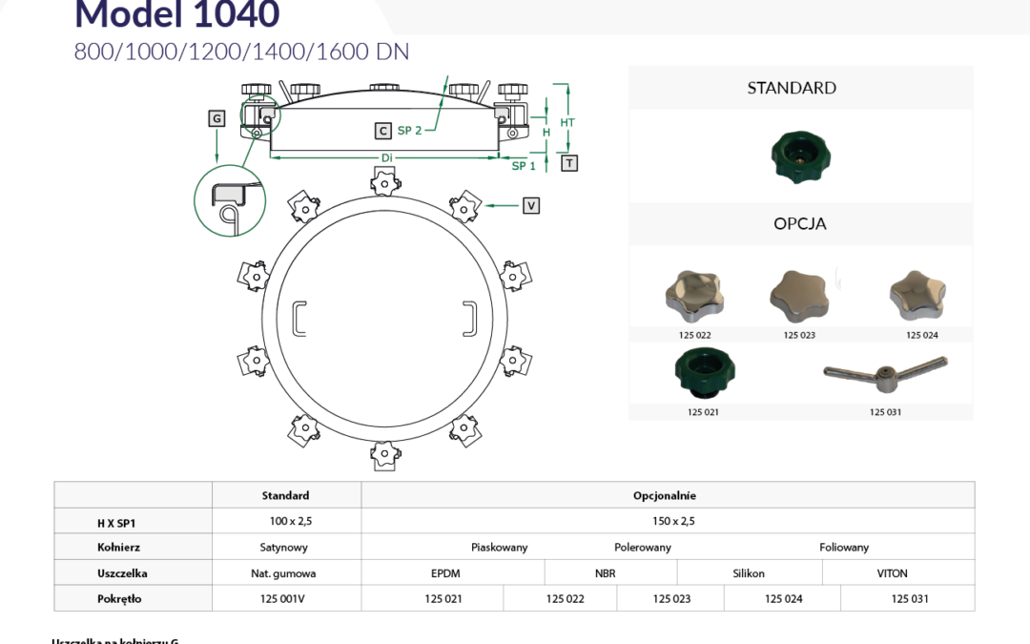Click the caption 125 031 under wing handle
1030x644 pixels.
click(885, 412)
